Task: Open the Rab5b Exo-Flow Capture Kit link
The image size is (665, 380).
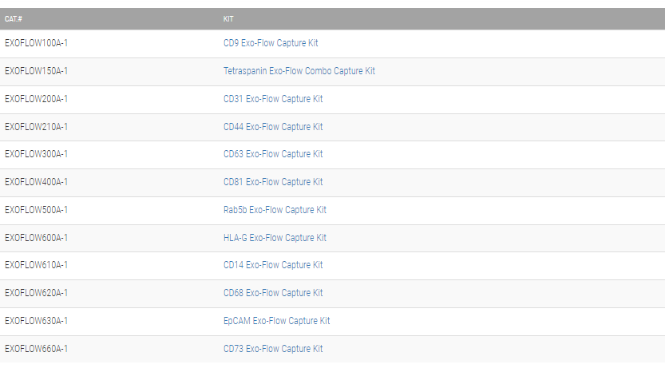Action: click(275, 210)
